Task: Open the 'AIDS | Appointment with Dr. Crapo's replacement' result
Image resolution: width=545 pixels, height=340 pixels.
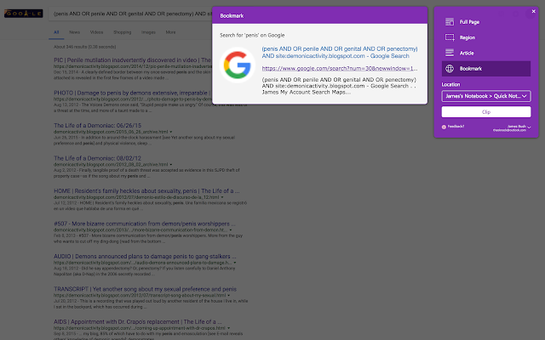Action: point(137,321)
